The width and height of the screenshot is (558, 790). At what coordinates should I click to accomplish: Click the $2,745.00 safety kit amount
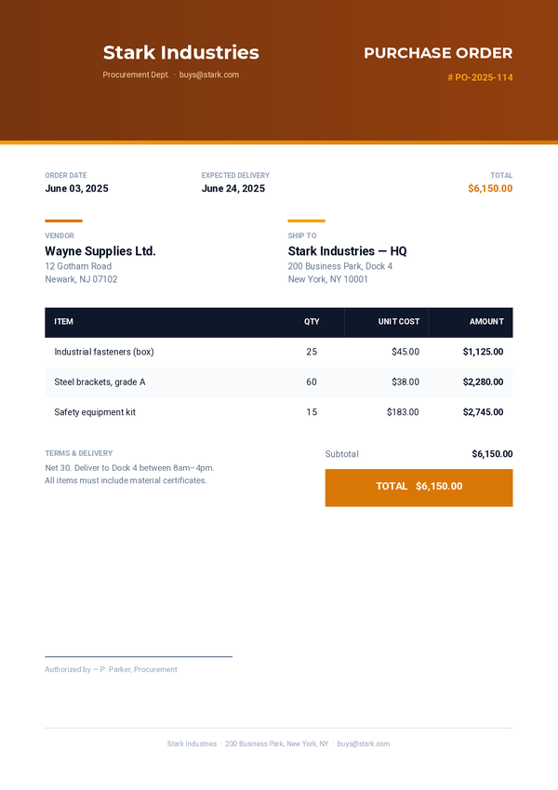tap(483, 412)
